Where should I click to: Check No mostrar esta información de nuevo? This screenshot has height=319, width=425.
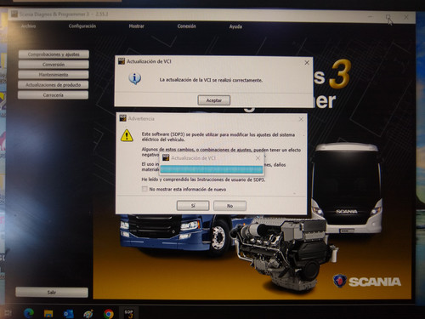tap(144, 189)
